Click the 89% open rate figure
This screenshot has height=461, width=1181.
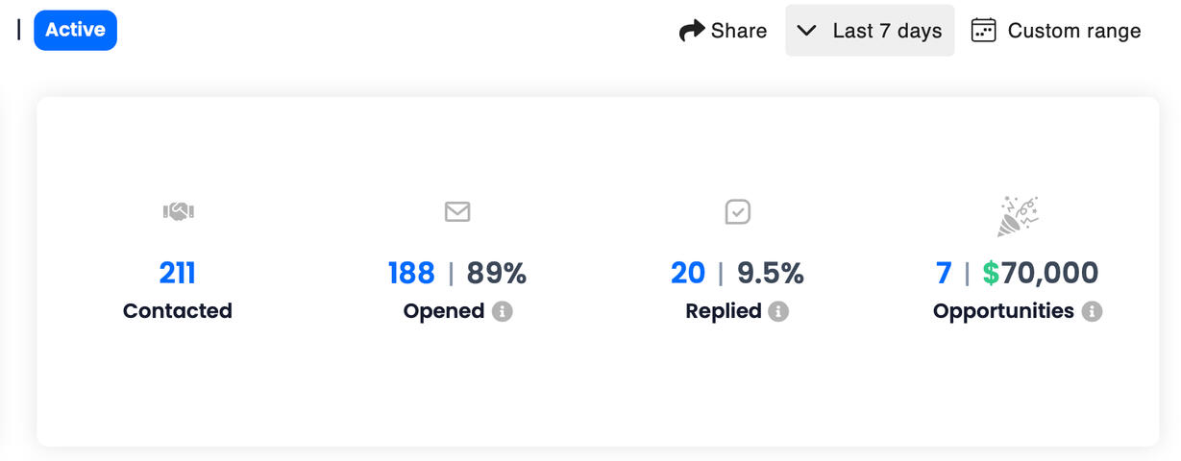pos(497,274)
